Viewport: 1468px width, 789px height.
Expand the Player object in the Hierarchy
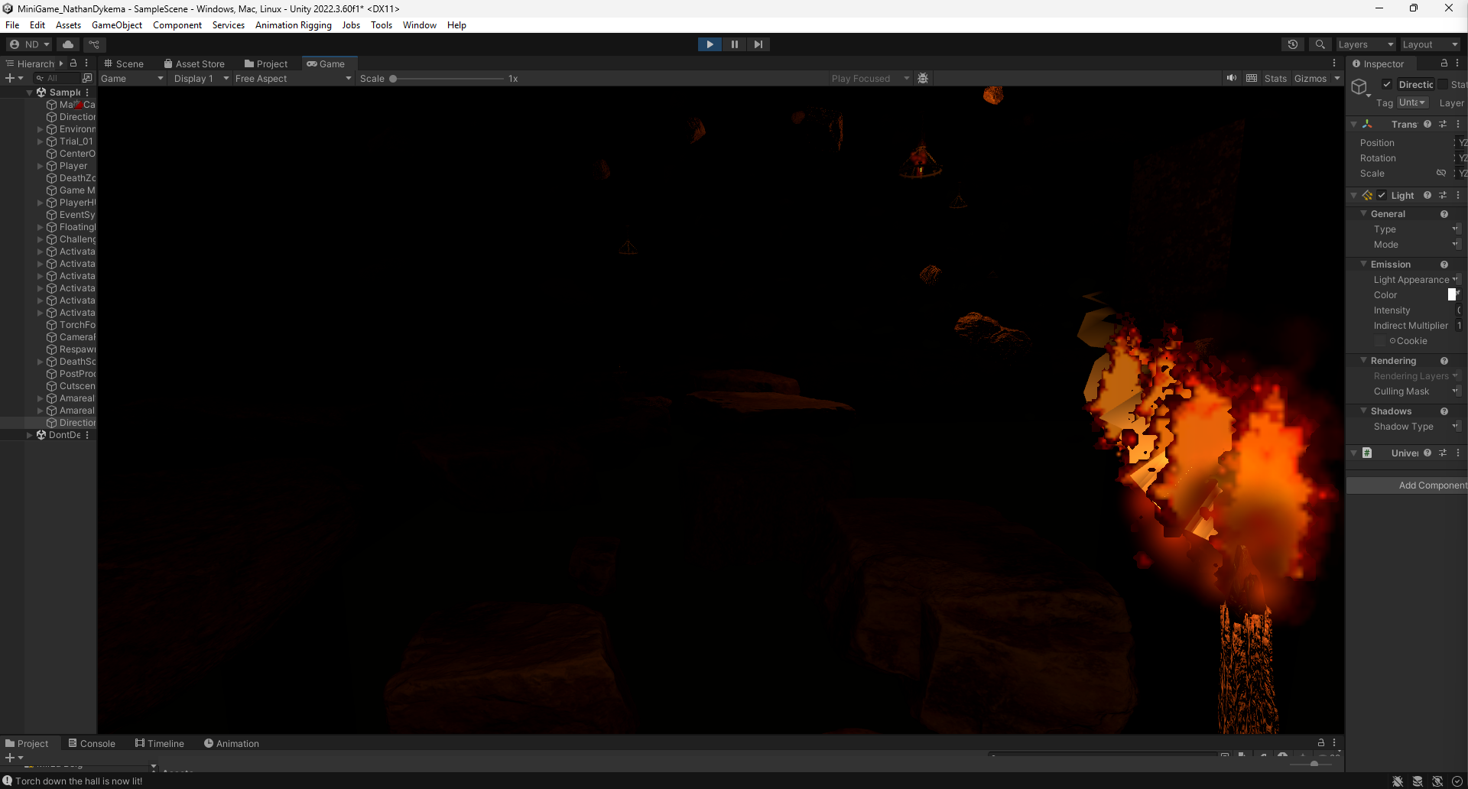pyautogui.click(x=40, y=166)
